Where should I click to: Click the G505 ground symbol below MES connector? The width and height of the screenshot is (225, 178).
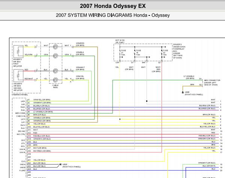pyautogui.click(x=183, y=92)
